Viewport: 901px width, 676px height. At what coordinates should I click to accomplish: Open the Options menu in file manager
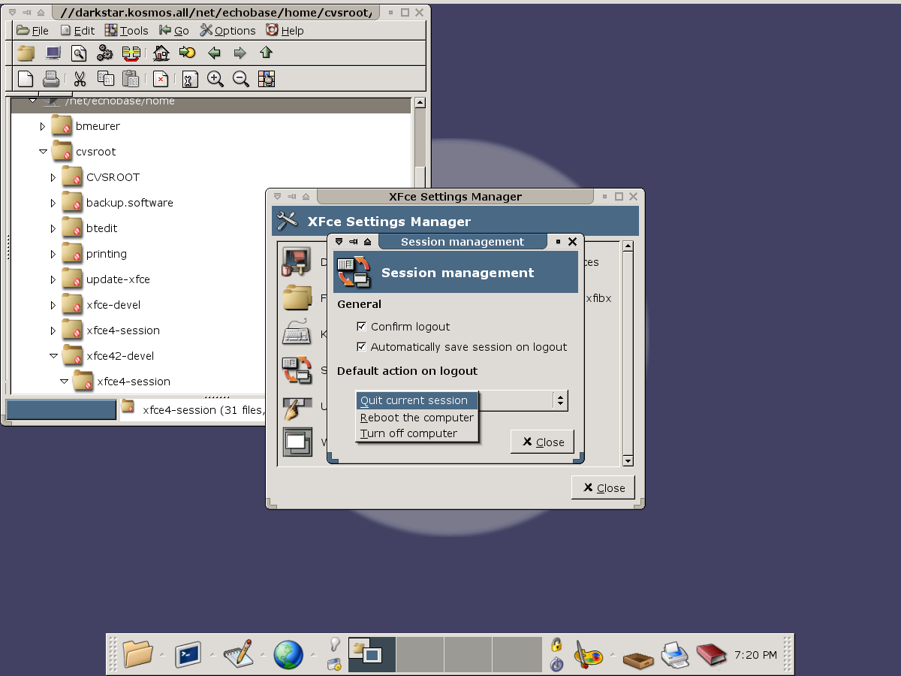(x=228, y=31)
